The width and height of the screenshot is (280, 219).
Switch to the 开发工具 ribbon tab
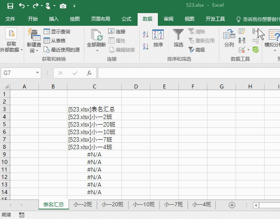[215, 19]
